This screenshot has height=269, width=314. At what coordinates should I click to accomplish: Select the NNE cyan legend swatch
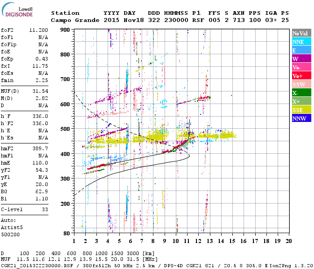[x=301, y=42]
